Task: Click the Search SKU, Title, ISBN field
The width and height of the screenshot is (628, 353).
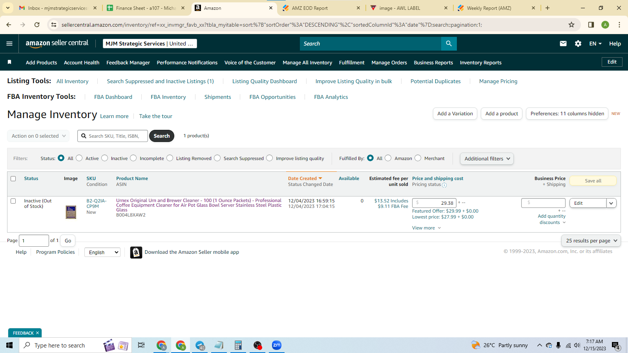Action: tap(113, 136)
